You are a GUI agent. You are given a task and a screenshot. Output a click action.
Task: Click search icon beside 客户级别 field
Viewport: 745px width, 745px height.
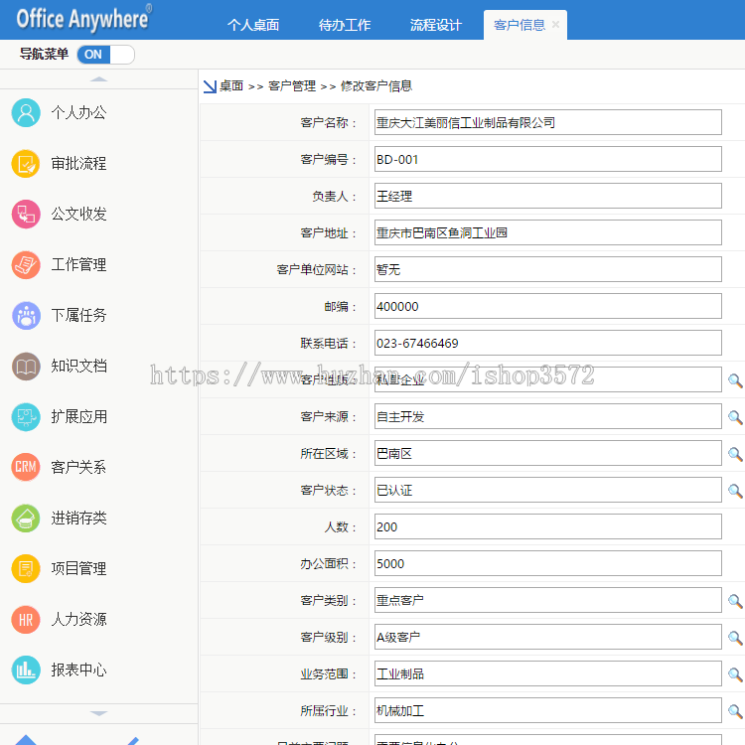(735, 637)
